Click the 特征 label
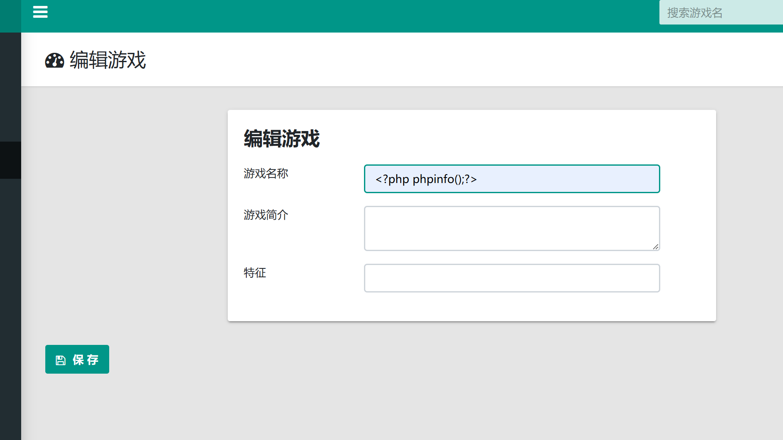This screenshot has height=440, width=783. click(255, 273)
